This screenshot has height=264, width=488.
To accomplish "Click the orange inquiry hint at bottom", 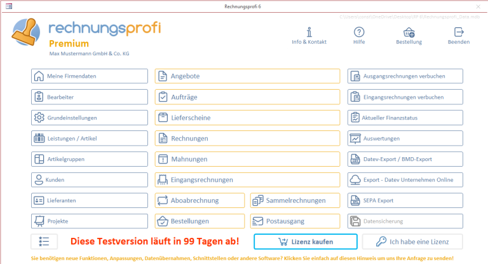I will [242, 258].
